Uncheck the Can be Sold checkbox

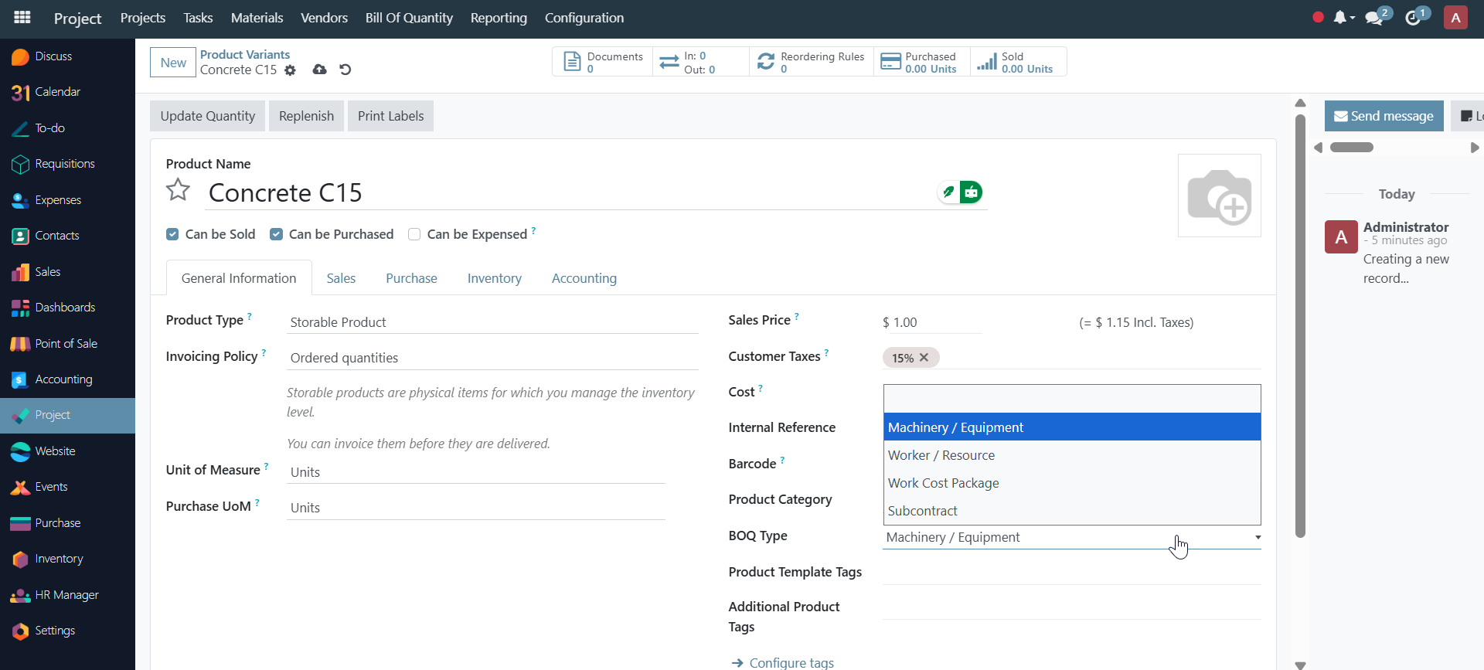tap(172, 234)
